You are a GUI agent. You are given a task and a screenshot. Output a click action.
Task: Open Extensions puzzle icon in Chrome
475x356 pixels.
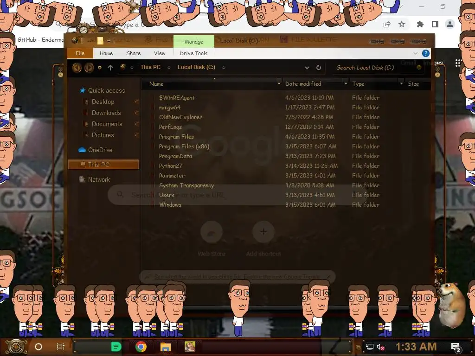(x=420, y=24)
